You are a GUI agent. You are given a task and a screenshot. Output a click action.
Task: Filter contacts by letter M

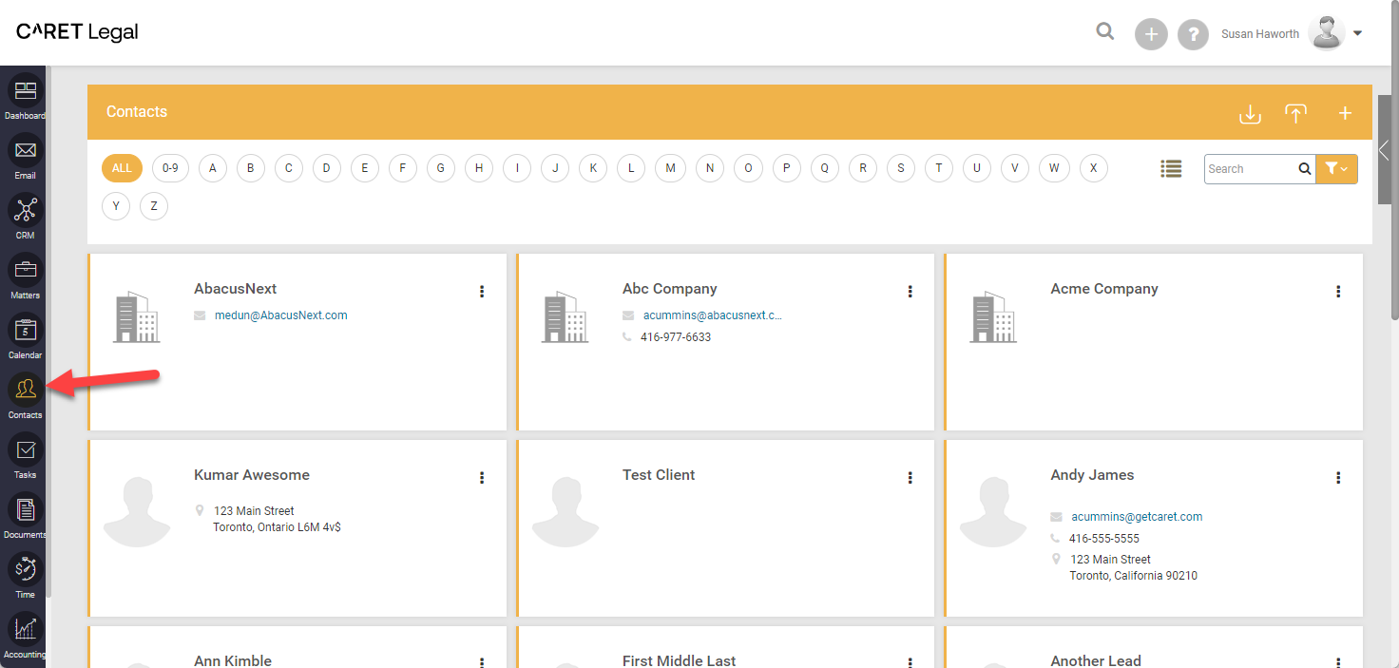(670, 168)
